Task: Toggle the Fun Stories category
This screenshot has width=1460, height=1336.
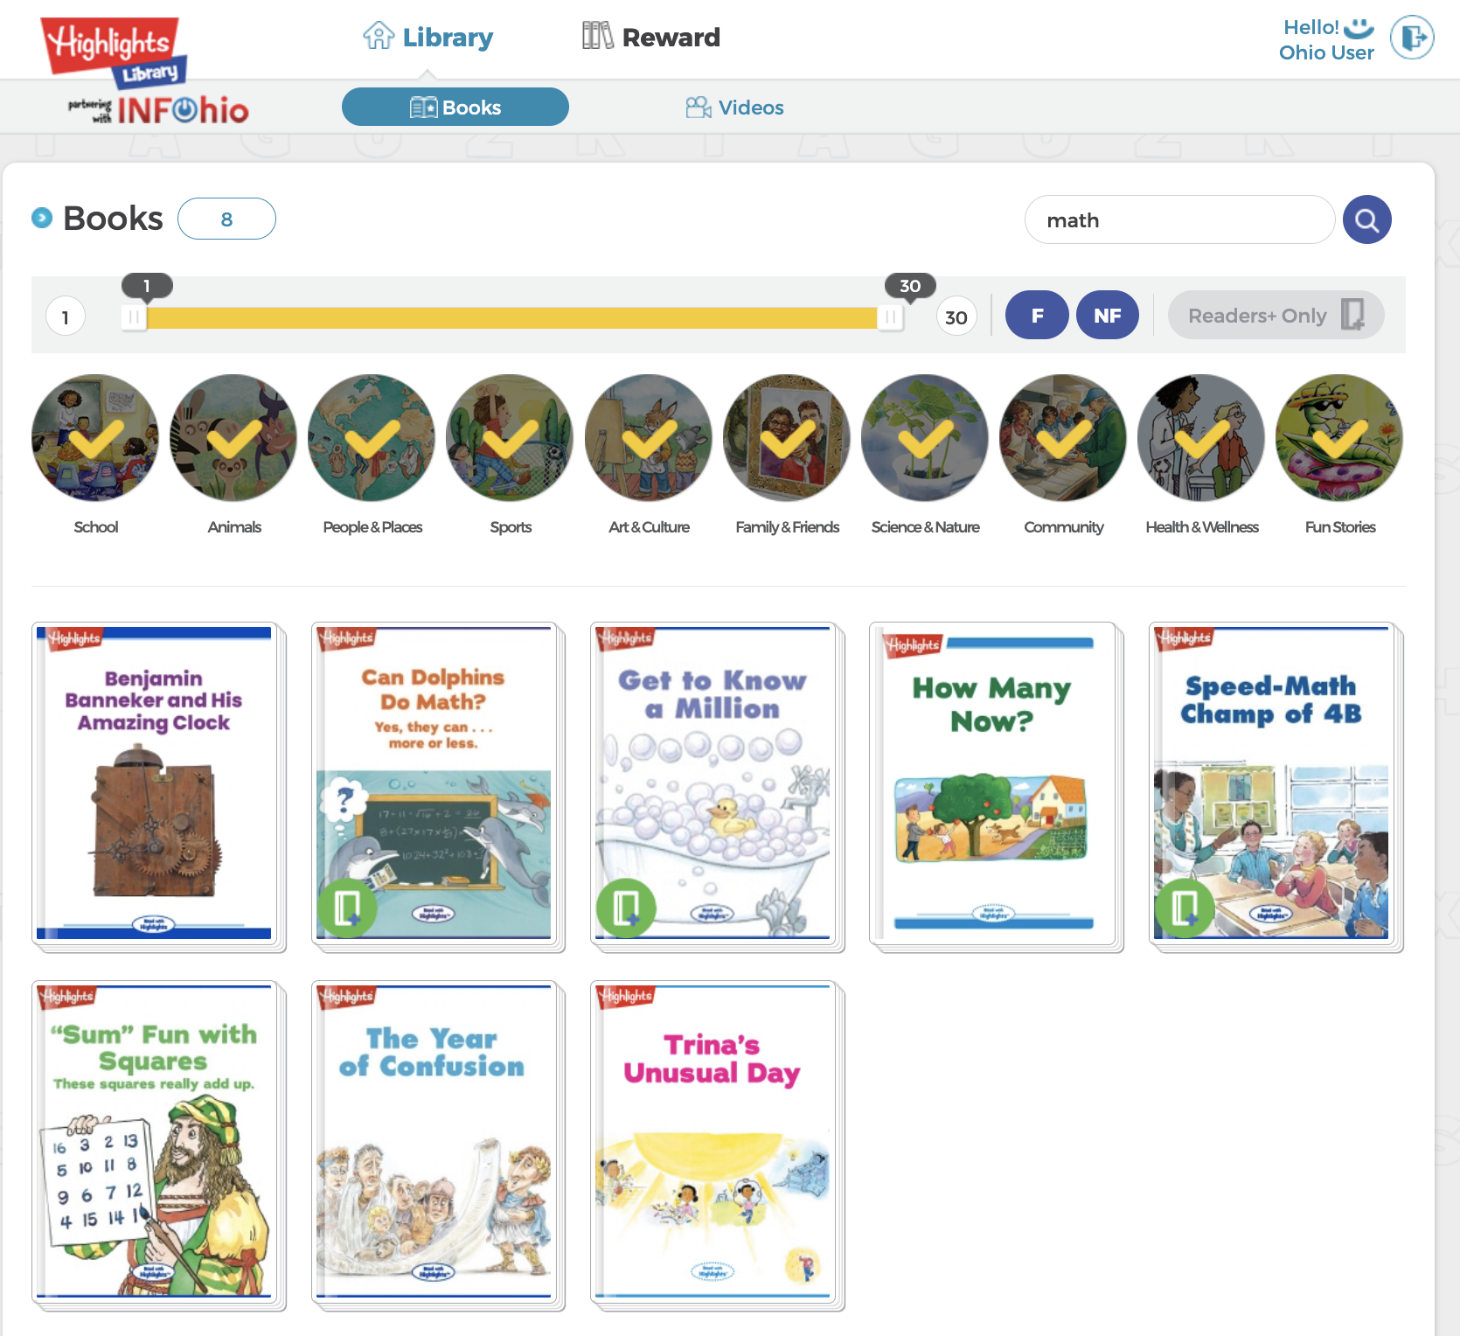Action: [x=1339, y=438]
